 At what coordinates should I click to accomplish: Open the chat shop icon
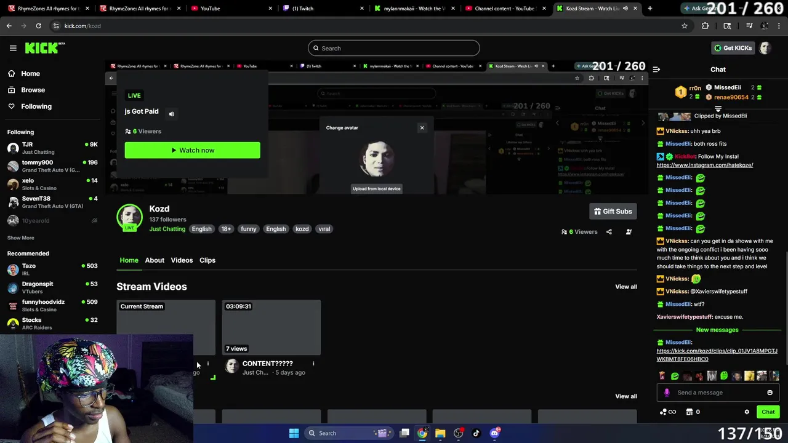pyautogui.click(x=689, y=412)
